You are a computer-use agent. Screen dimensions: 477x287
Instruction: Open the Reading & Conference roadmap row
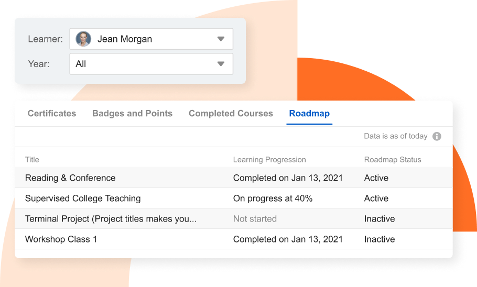pyautogui.click(x=234, y=178)
